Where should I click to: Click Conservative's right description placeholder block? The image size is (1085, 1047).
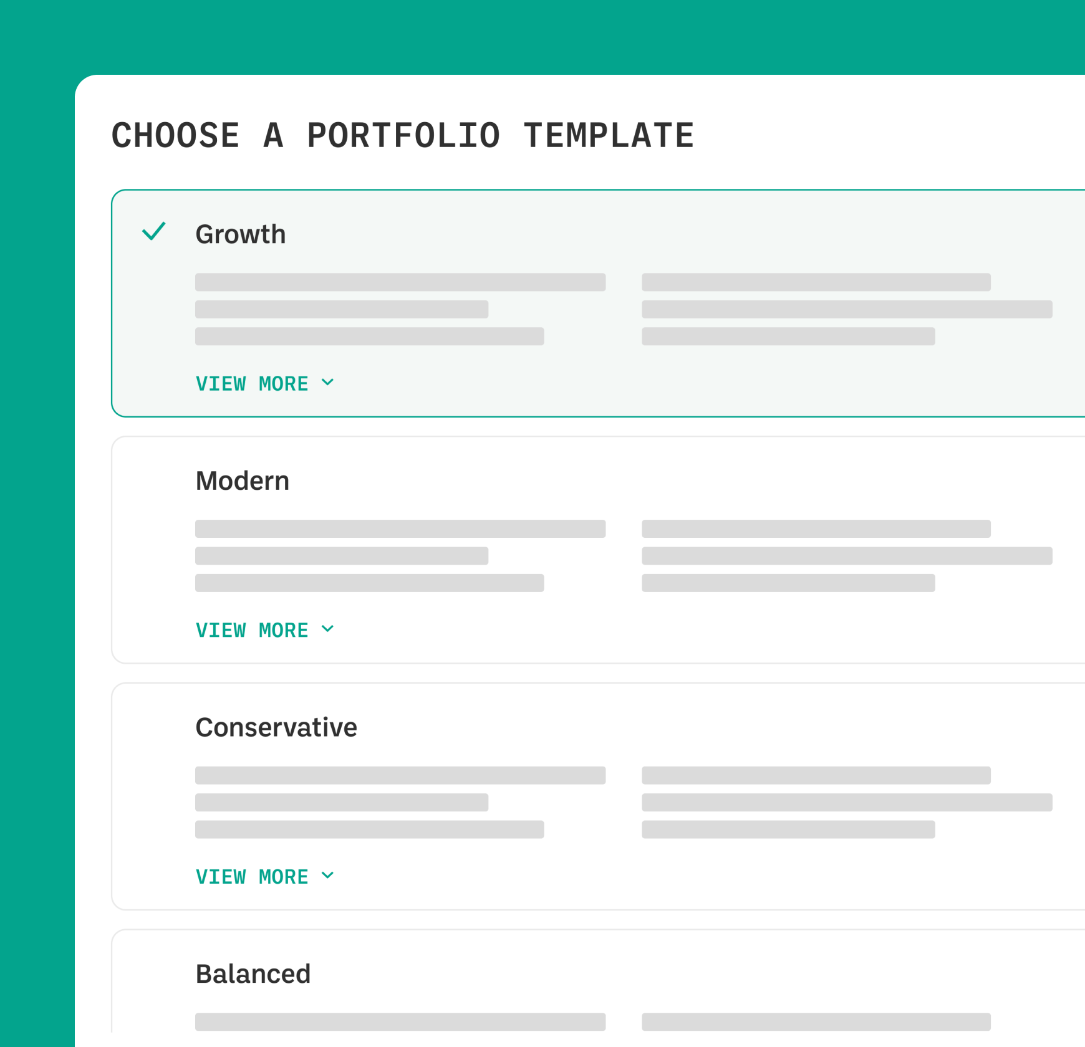847,802
